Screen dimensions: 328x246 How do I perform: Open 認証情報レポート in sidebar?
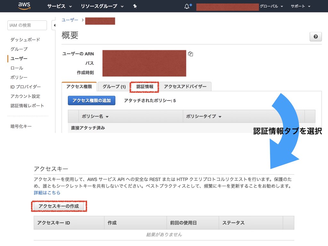27,106
